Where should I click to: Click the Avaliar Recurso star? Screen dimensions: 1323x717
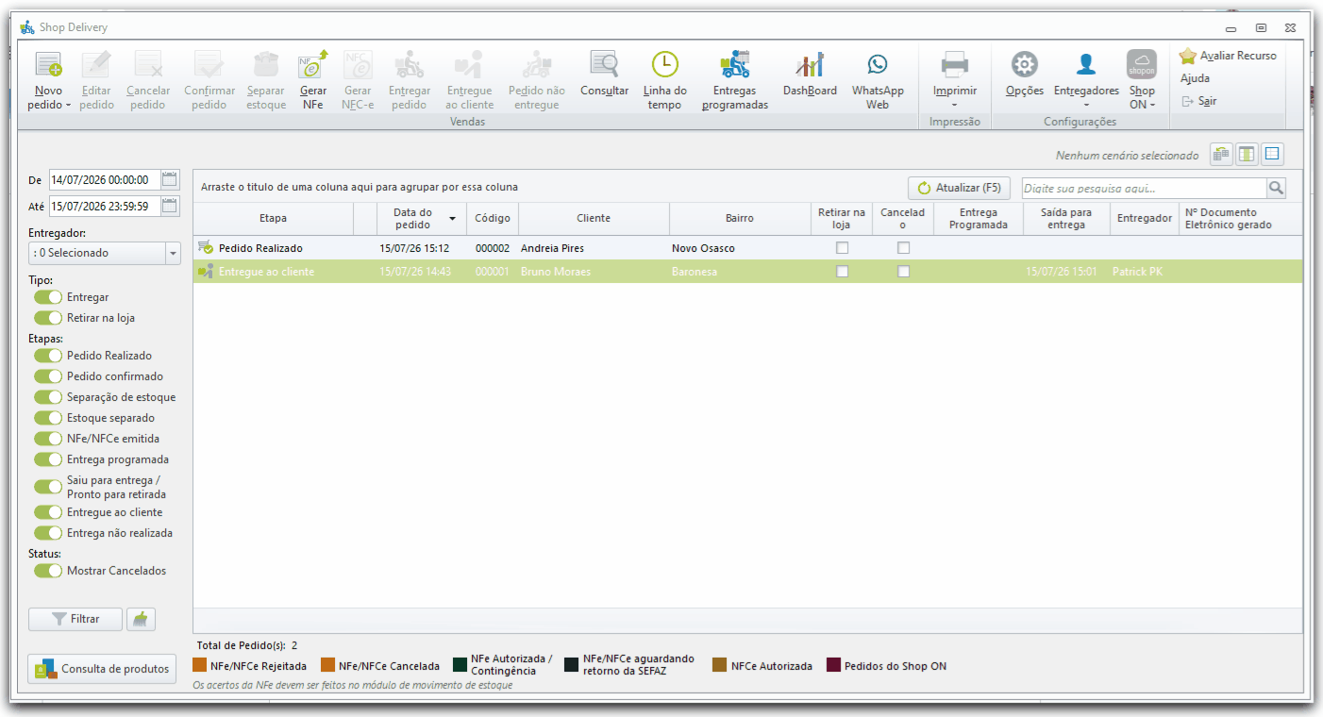(1188, 56)
